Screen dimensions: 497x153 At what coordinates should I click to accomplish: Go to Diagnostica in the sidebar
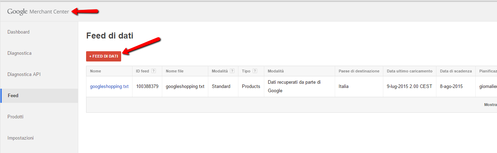tap(19, 53)
